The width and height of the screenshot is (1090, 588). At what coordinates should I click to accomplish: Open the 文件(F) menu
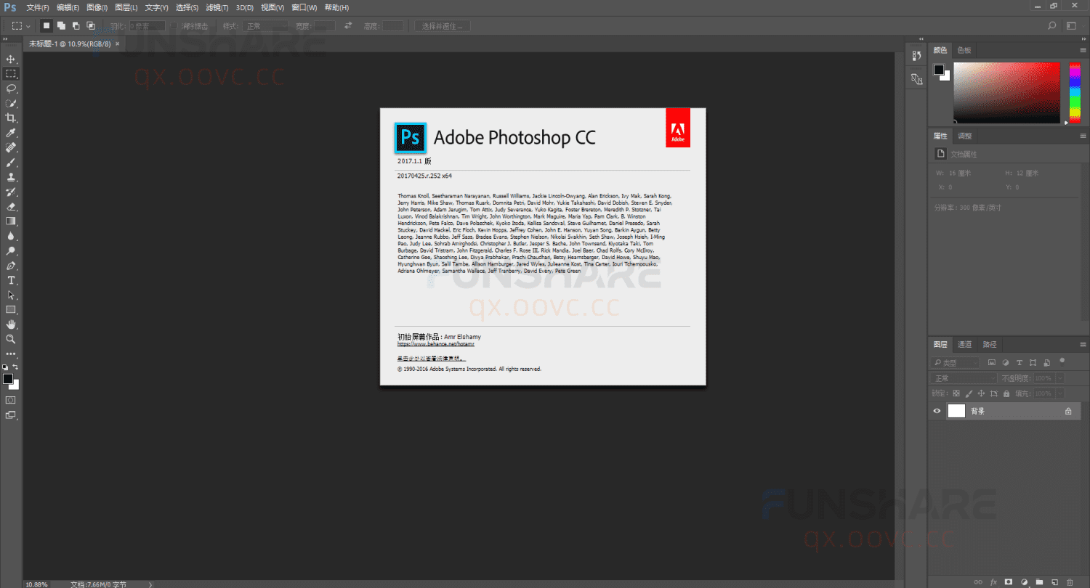point(37,7)
